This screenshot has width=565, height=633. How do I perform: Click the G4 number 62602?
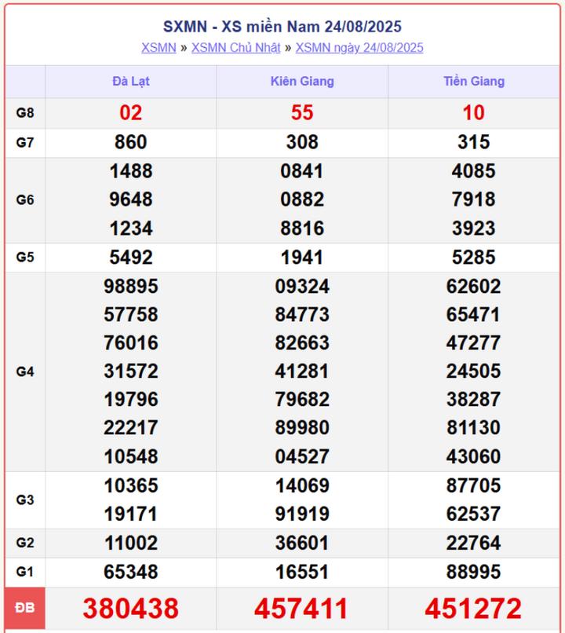[x=473, y=287]
